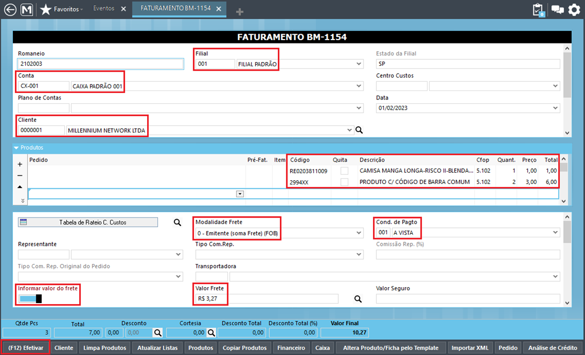This screenshot has width=585, height=355.
Task: Open the Representante dropdown
Action: [178, 255]
